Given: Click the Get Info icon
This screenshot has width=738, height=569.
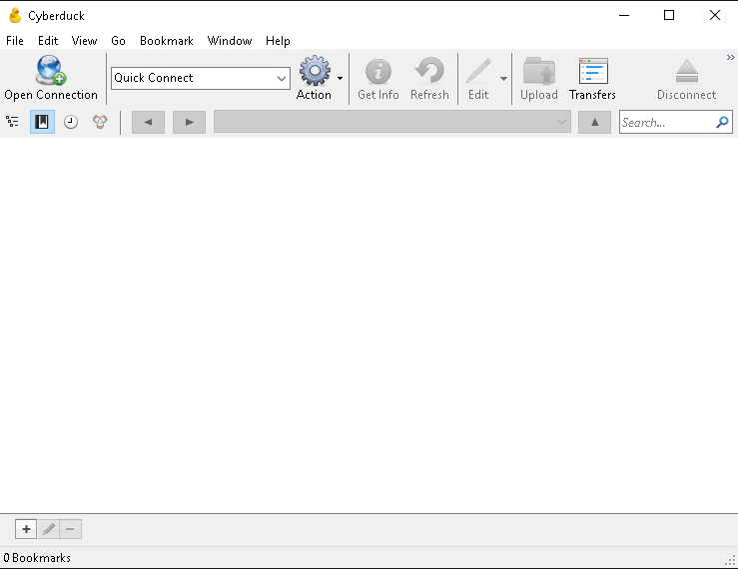Looking at the screenshot, I should pyautogui.click(x=377, y=72).
